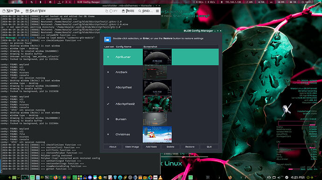Viewport: 322px width, 180px height.
Task: Click the green power icon in the tray
Action: click(308, 177)
